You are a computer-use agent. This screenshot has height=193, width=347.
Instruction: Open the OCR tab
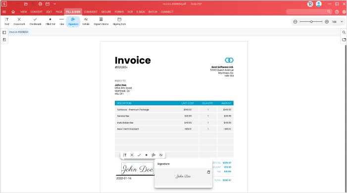130,12
